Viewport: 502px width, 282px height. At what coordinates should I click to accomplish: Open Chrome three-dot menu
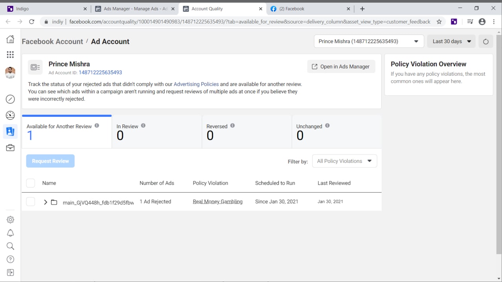click(494, 22)
